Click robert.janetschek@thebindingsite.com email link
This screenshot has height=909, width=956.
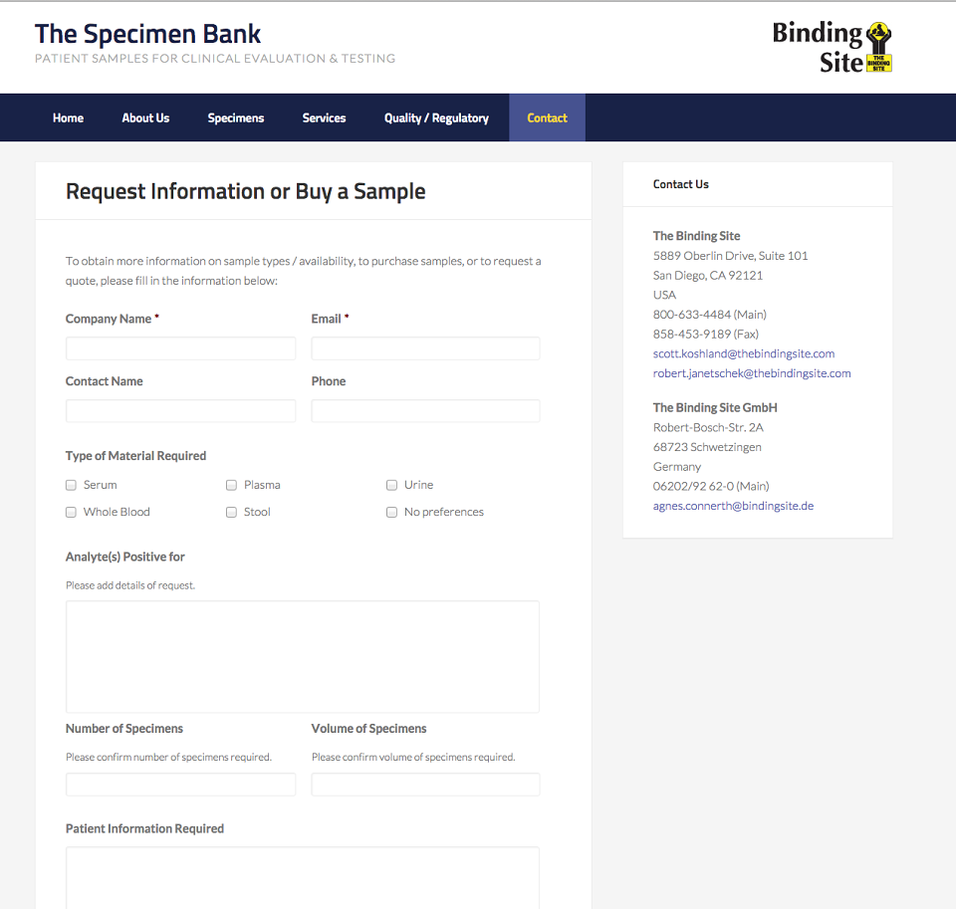tap(752, 373)
